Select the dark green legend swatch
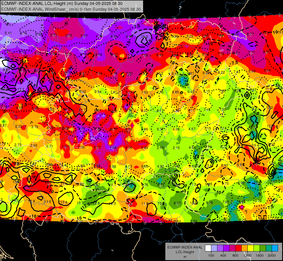The width and height of the screenshot is (283, 261). 263,248
